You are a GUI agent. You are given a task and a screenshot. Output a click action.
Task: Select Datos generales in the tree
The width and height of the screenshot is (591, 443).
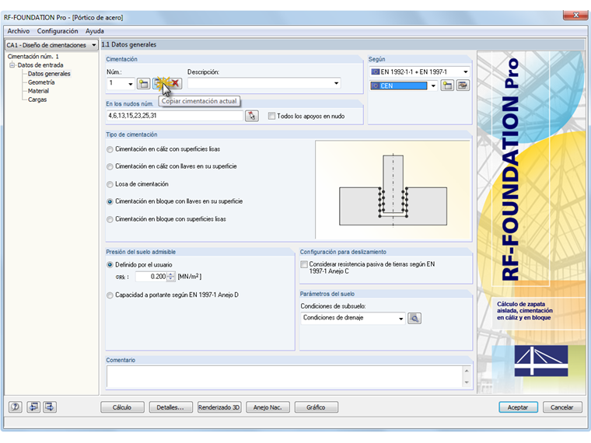[49, 74]
